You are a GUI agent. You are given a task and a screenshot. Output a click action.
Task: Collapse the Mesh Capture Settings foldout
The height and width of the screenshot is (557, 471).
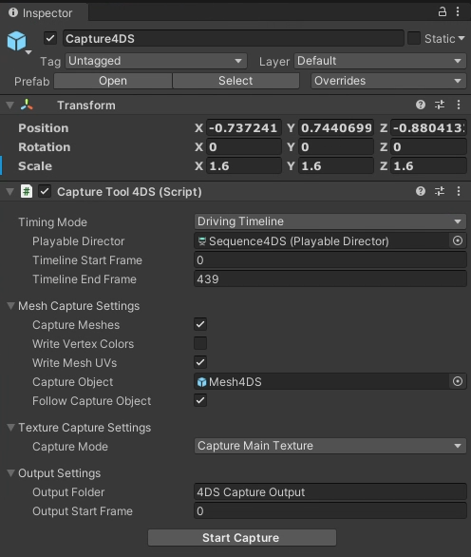click(11, 306)
